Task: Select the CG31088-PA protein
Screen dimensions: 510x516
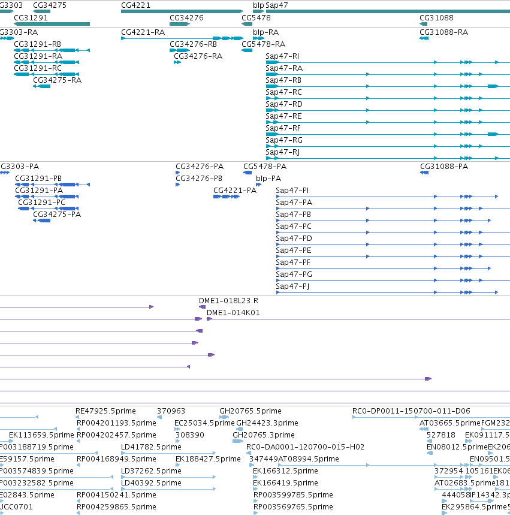Action: click(424, 173)
